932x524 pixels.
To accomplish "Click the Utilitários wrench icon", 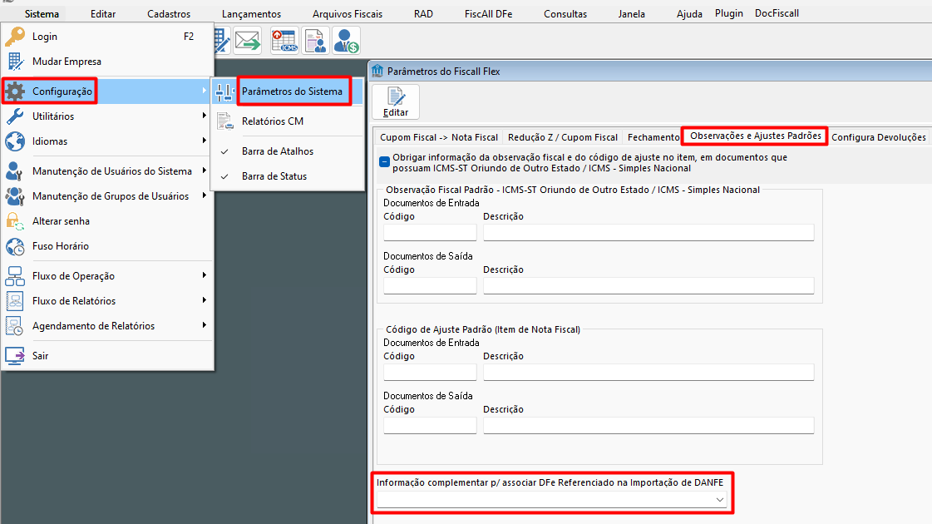I will [x=15, y=116].
